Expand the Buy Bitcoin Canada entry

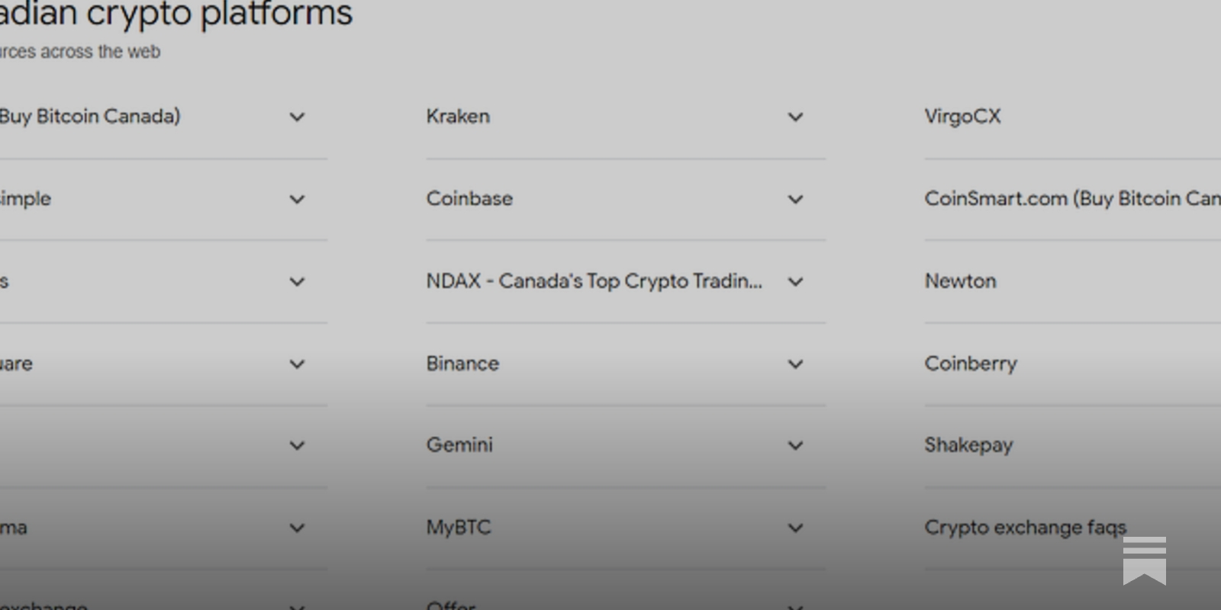(297, 117)
